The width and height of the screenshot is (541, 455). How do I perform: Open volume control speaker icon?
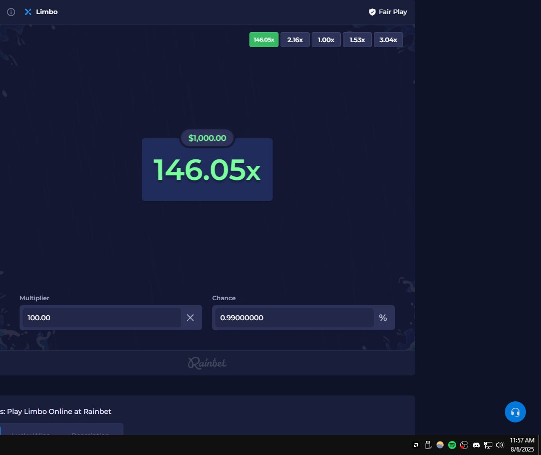click(x=500, y=445)
